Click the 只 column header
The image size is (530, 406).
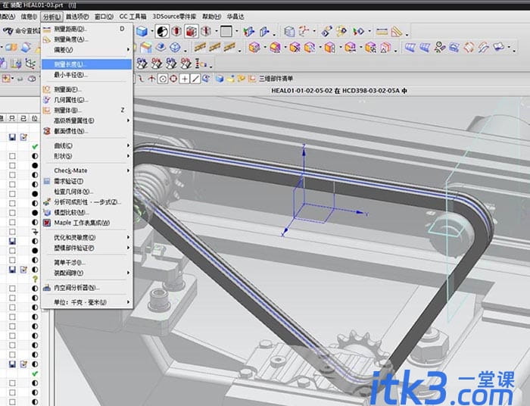(12, 118)
